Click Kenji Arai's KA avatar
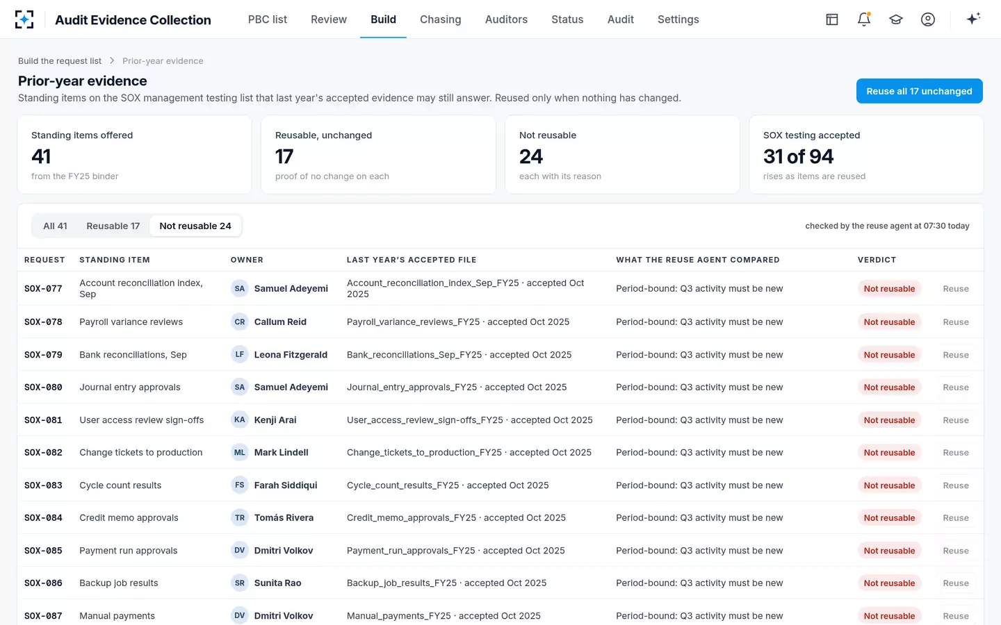The image size is (1001, 625). [240, 419]
